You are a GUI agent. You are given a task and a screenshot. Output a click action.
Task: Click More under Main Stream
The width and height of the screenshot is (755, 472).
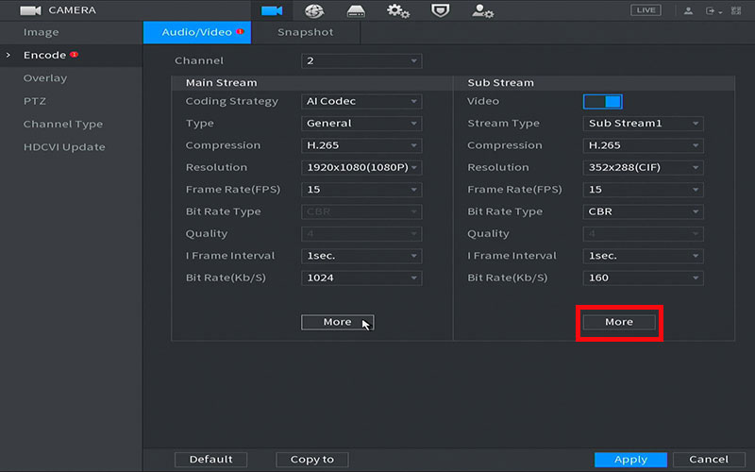337,322
